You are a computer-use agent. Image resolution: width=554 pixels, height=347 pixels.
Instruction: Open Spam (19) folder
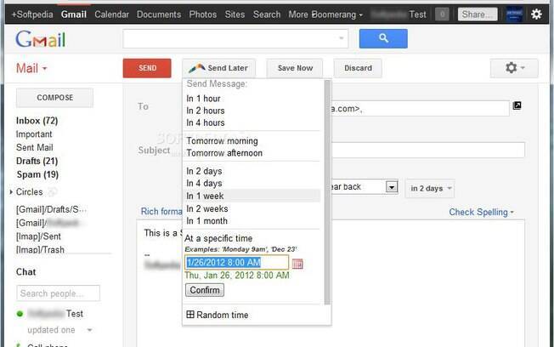click(37, 174)
